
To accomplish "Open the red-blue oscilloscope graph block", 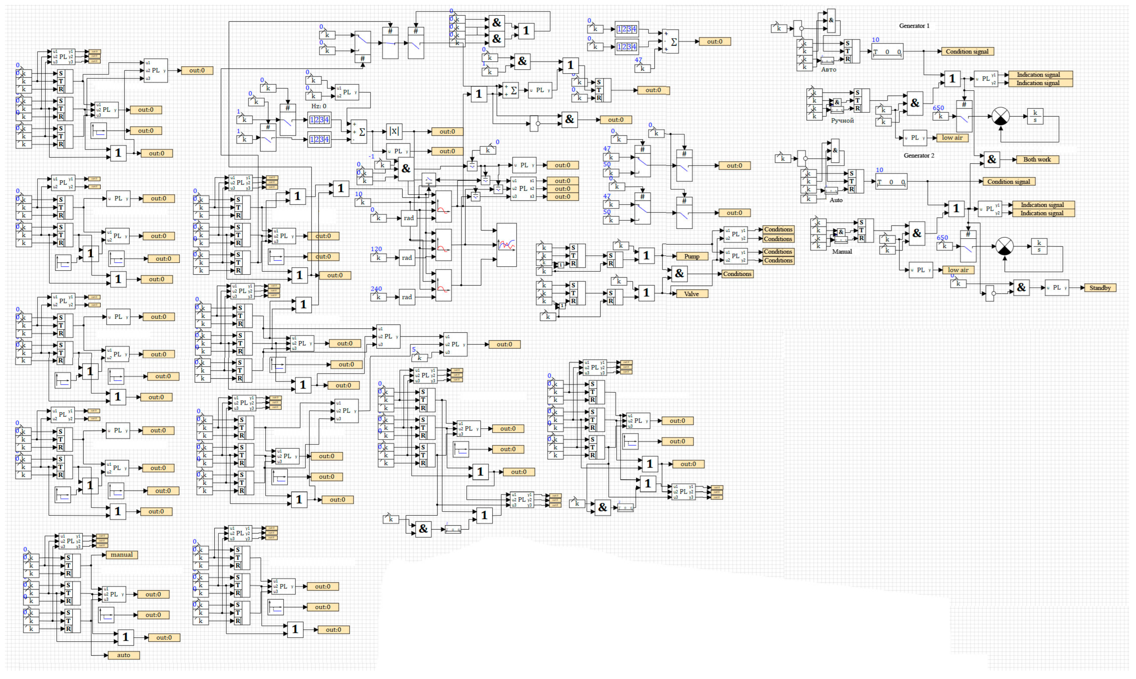I will [x=507, y=245].
